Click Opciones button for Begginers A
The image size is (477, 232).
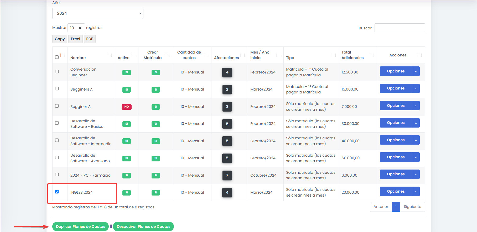pyautogui.click(x=396, y=88)
